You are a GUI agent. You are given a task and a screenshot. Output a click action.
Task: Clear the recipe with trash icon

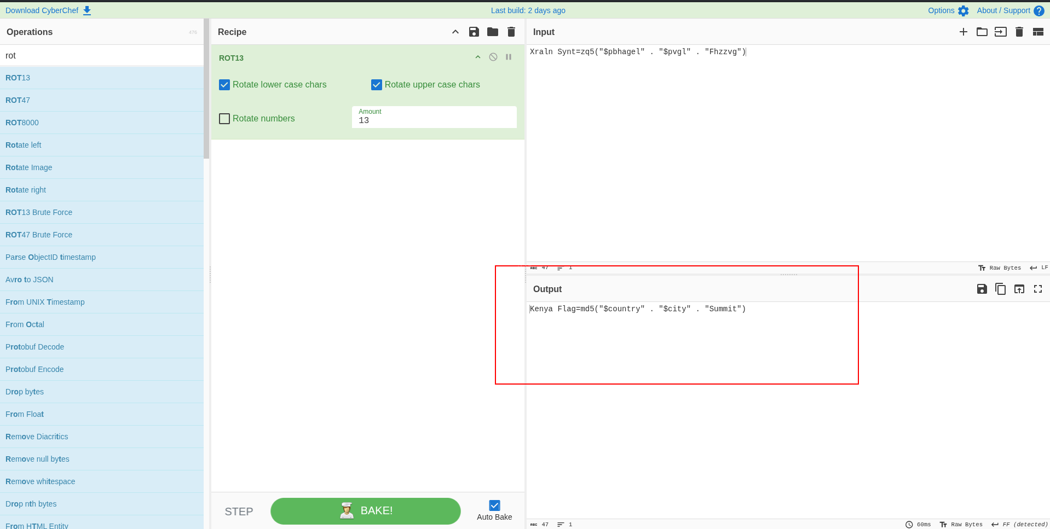511,32
